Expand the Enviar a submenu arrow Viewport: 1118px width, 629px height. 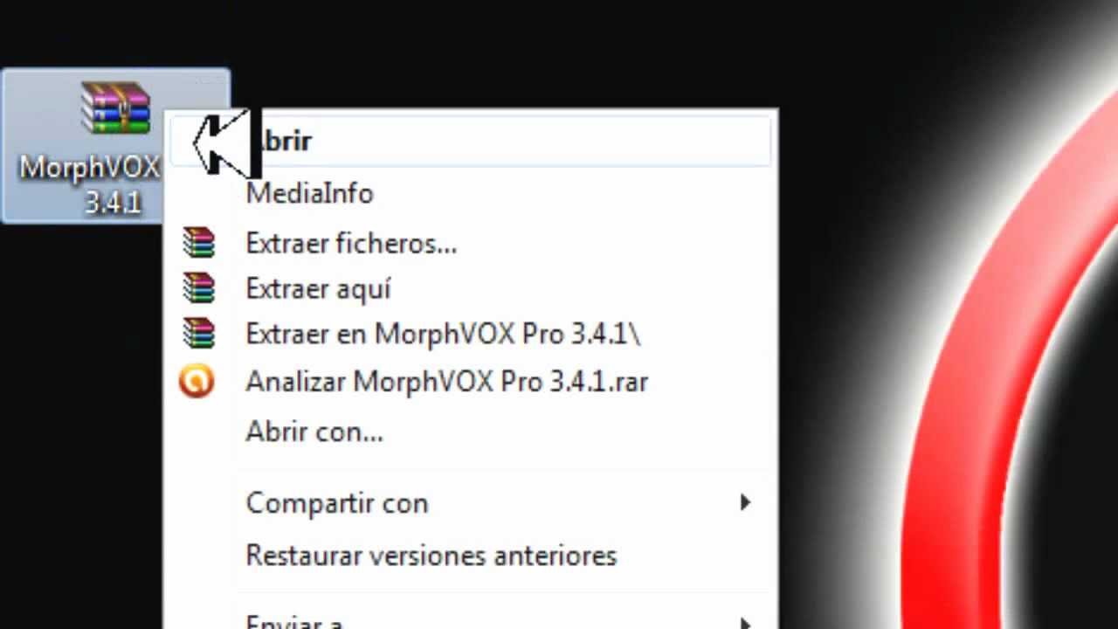coord(745,623)
